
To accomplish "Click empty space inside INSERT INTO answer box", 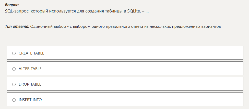I will tap(143, 99).
